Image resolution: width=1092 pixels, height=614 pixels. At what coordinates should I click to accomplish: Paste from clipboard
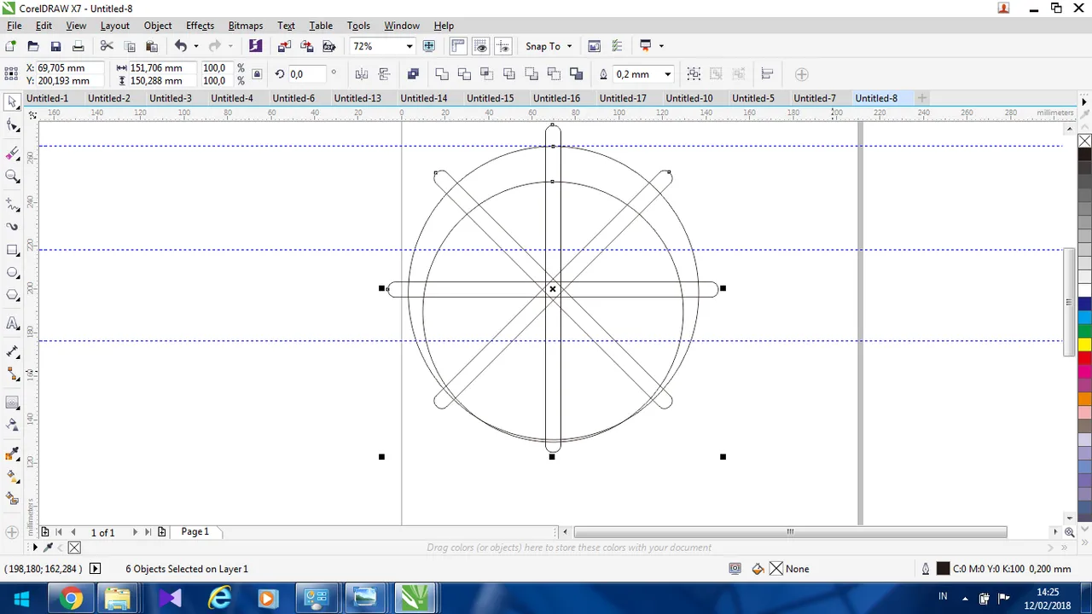151,46
